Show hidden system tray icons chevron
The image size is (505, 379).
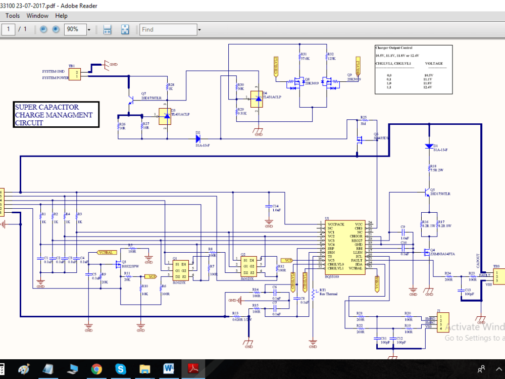pos(499,369)
